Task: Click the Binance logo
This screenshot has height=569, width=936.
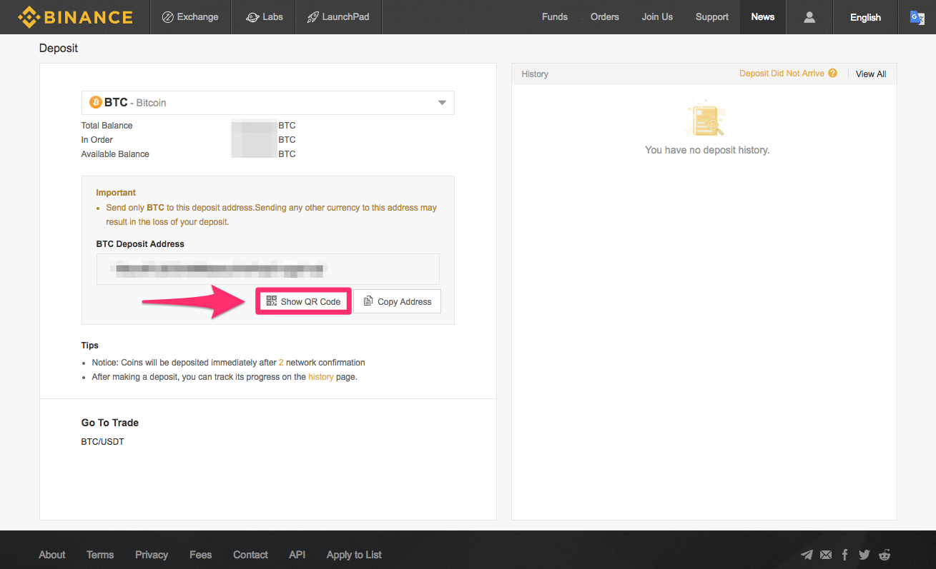Action: coord(75,17)
